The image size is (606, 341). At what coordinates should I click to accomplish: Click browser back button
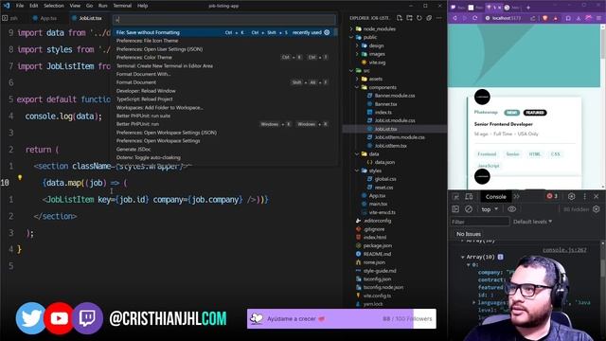tap(454, 18)
